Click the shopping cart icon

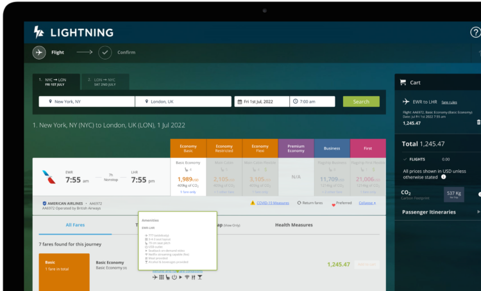click(x=403, y=83)
